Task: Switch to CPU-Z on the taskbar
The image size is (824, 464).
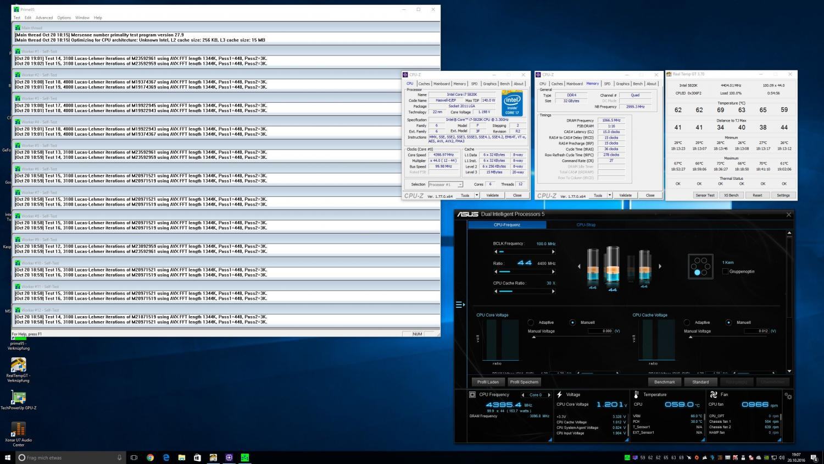Action: point(229,457)
